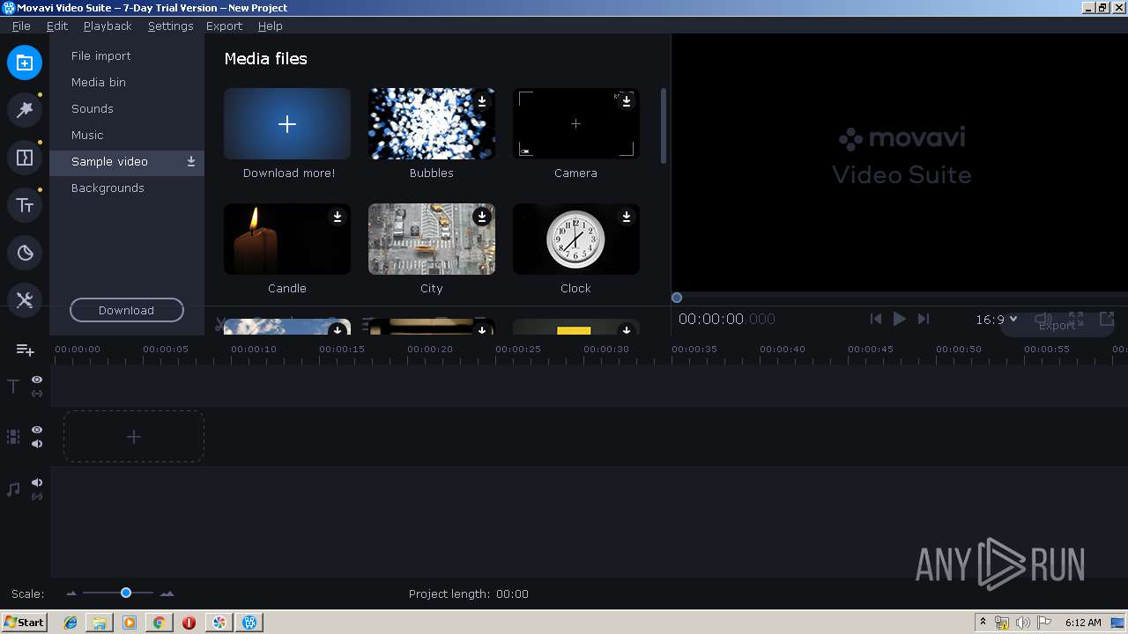
Task: Open the Playback menu
Action: click(108, 26)
